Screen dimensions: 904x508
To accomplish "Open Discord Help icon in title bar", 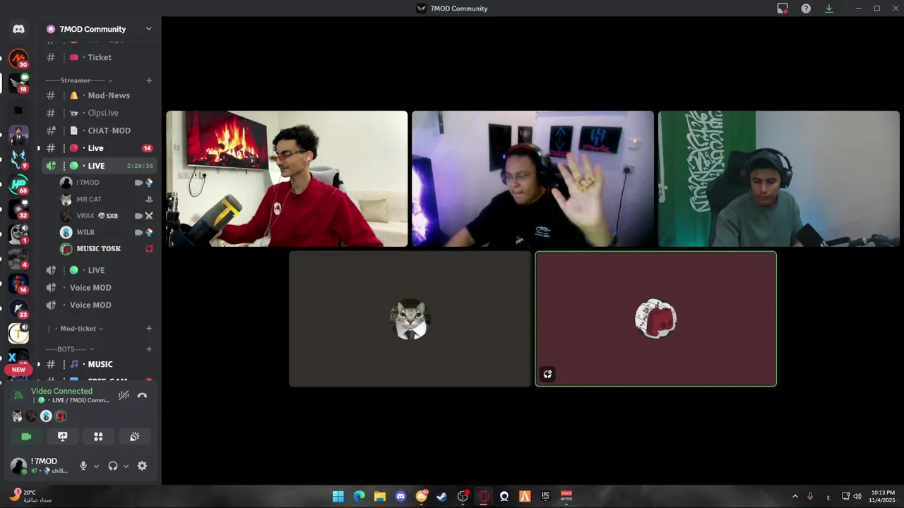I will 806,8.
